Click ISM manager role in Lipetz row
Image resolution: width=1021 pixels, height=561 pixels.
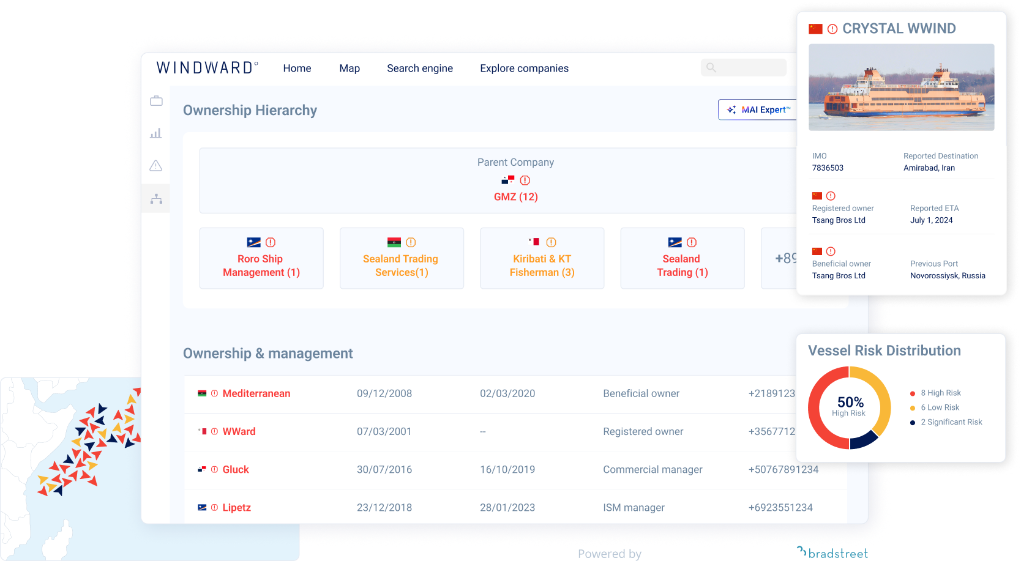(x=634, y=507)
